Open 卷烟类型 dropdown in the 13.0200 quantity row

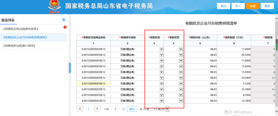coord(181,66)
